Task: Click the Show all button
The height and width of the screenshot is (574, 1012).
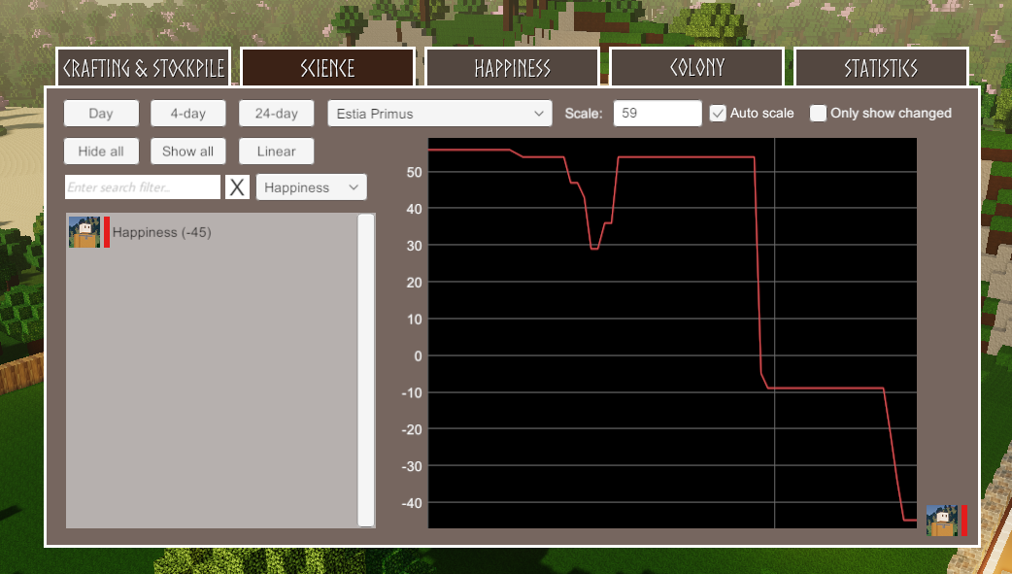Action: coord(187,152)
